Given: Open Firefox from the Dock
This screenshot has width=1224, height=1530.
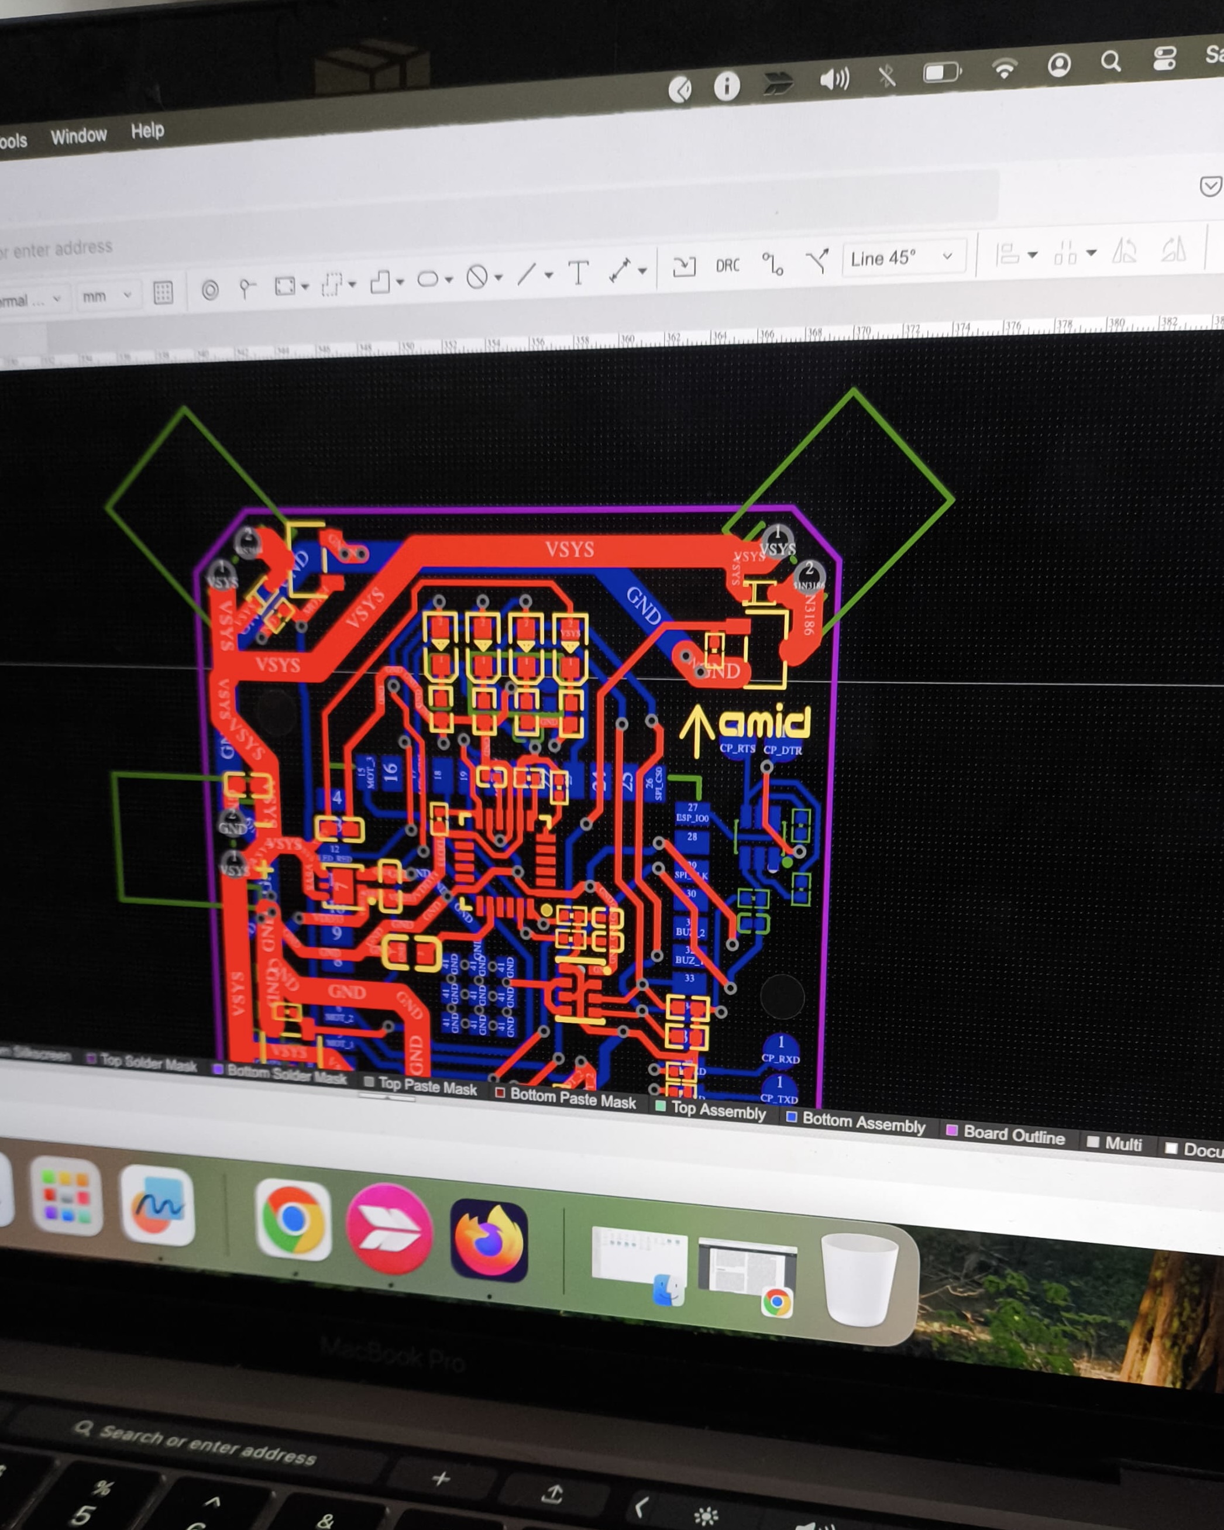Looking at the screenshot, I should (x=489, y=1240).
